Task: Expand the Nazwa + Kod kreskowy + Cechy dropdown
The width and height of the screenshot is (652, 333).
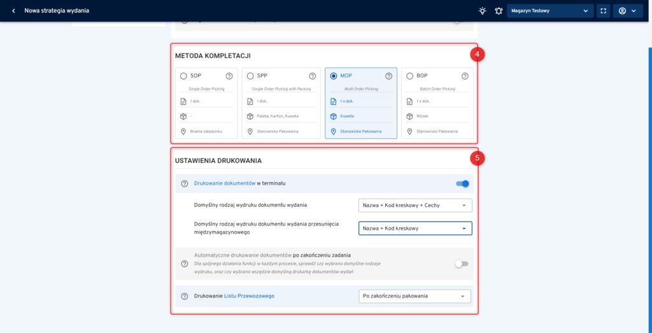Action: (x=415, y=205)
